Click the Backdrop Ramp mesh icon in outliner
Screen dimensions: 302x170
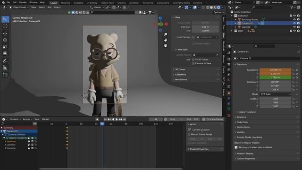click(x=239, y=19)
